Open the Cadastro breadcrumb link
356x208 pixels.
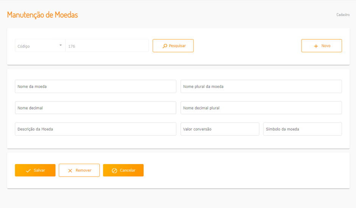(343, 15)
